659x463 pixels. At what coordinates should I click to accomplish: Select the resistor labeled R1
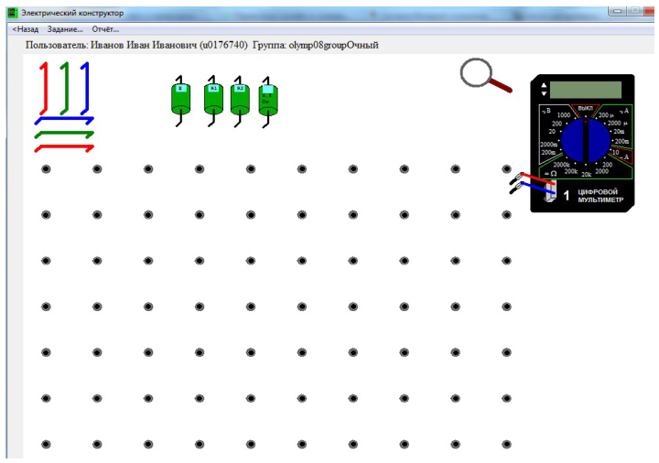pyautogui.click(x=213, y=101)
